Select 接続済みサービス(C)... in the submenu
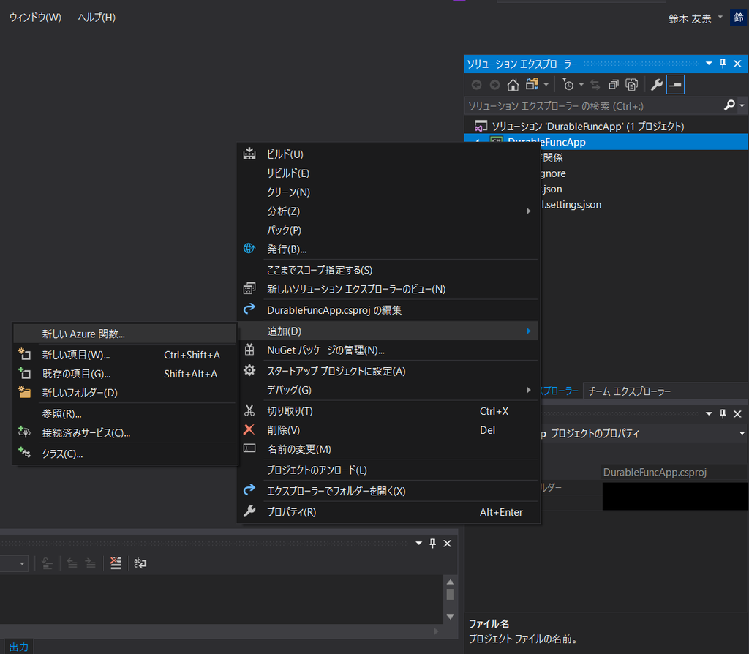749x654 pixels. coord(124,433)
